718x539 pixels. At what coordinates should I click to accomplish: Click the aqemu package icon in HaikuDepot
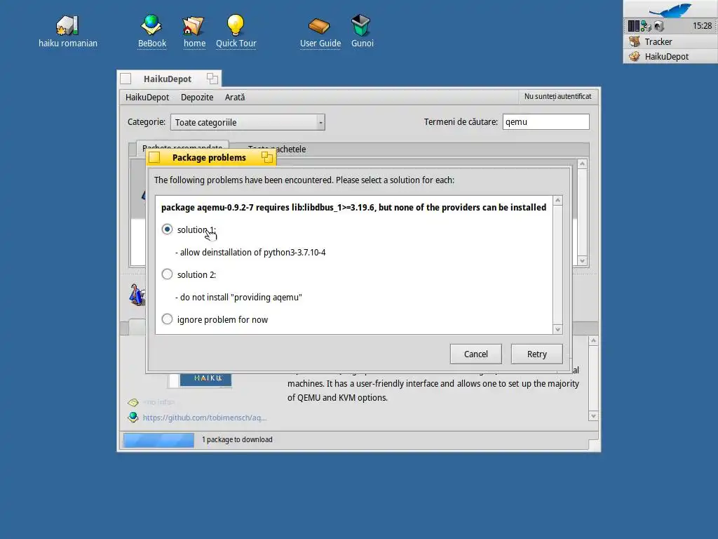point(137,295)
